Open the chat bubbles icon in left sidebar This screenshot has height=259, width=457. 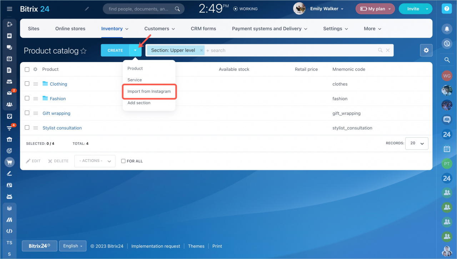(10, 47)
